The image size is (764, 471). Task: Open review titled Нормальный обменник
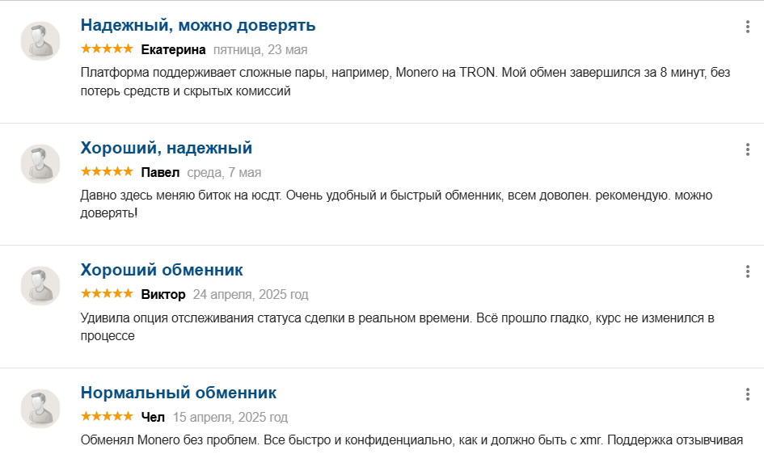tap(179, 393)
